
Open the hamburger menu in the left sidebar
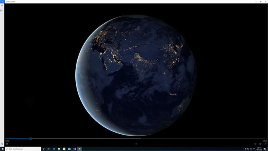point(2,6)
